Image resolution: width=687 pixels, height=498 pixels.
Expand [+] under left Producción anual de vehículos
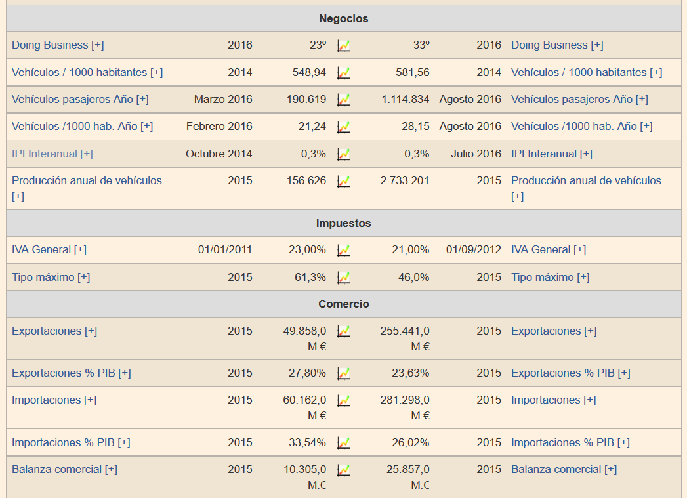point(18,197)
